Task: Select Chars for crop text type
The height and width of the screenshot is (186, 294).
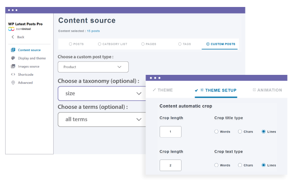Action: coord(240,165)
